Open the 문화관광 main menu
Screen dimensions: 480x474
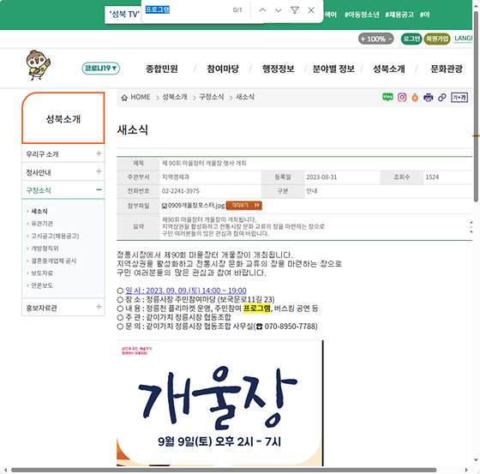[446, 69]
